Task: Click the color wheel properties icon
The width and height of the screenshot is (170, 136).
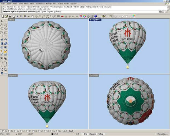Action: (x=84, y=16)
